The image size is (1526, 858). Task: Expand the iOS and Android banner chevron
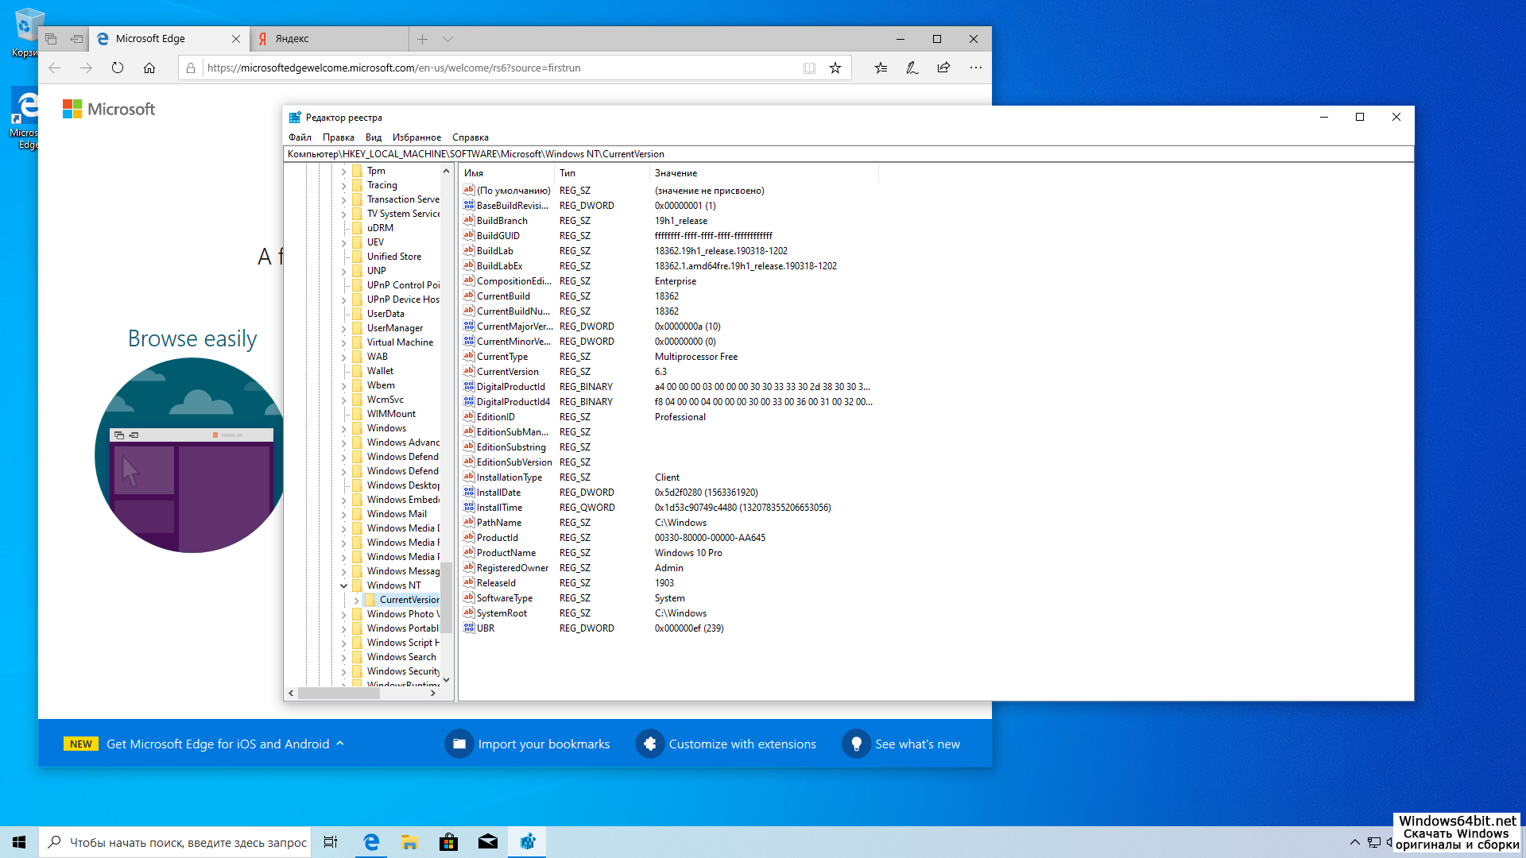point(340,744)
